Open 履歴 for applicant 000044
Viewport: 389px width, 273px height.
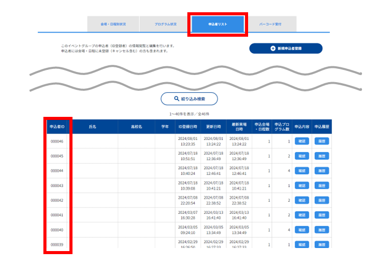click(322, 170)
